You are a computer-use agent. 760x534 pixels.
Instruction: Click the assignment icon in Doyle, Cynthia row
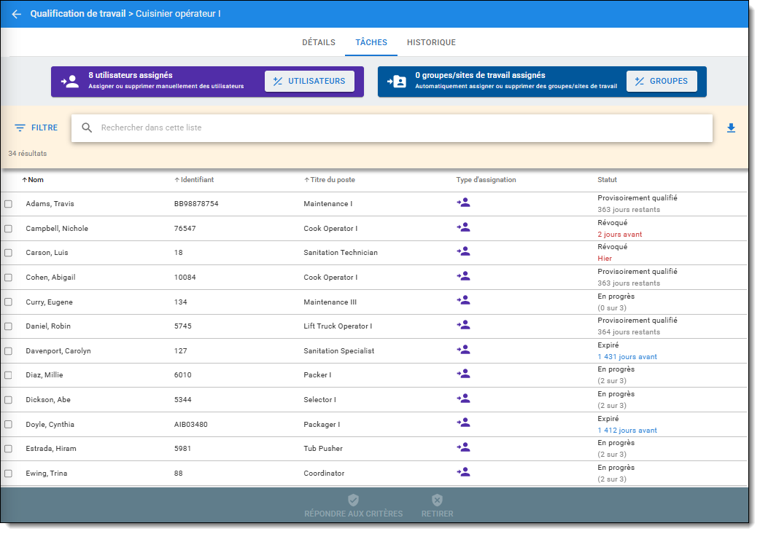[x=463, y=423]
